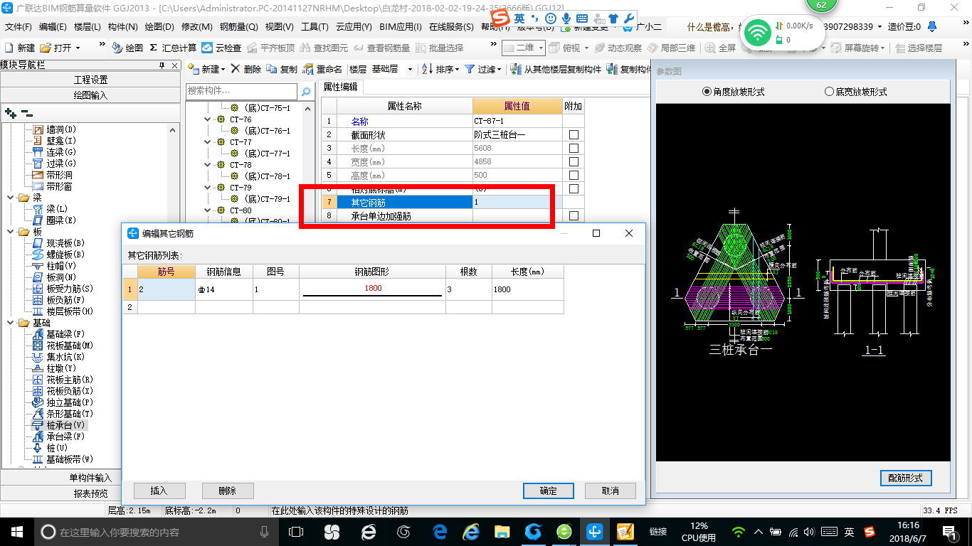This screenshot has height=546, width=972.
Task: Select 筏板基础(M) in navigation tree
Action: click(x=61, y=345)
